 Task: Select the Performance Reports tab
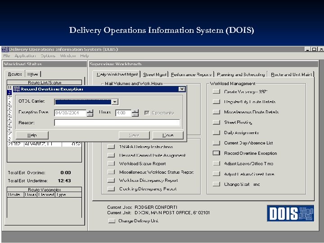(x=191, y=74)
